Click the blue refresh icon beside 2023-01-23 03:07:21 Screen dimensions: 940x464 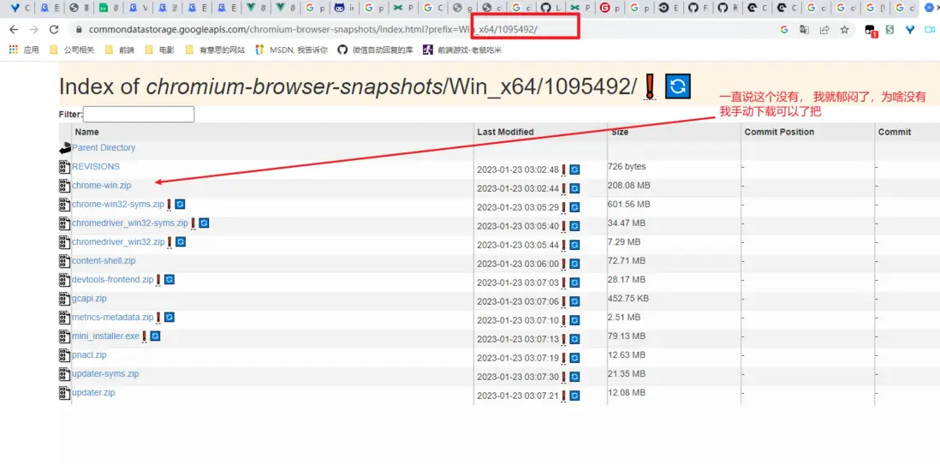[x=574, y=396]
